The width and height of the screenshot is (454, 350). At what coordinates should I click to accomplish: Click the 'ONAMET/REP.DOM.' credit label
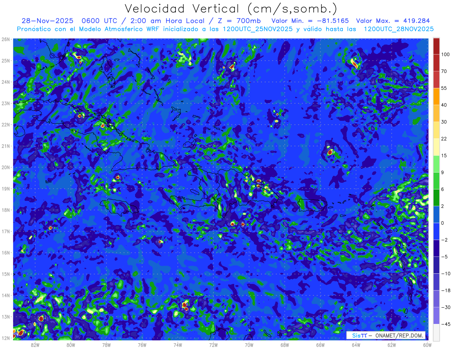point(399,335)
